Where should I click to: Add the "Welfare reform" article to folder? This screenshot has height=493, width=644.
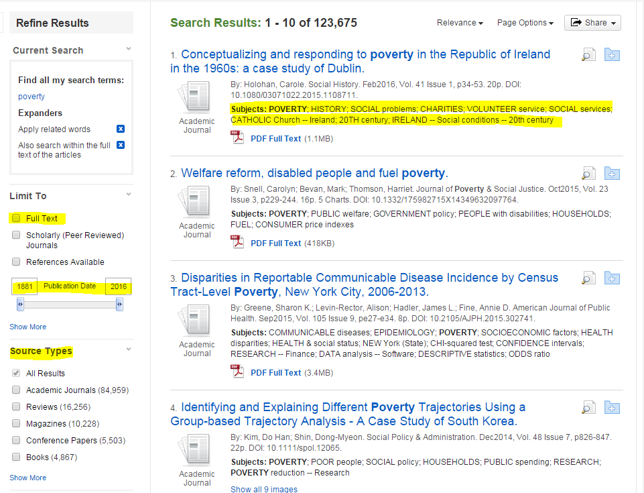point(611,173)
